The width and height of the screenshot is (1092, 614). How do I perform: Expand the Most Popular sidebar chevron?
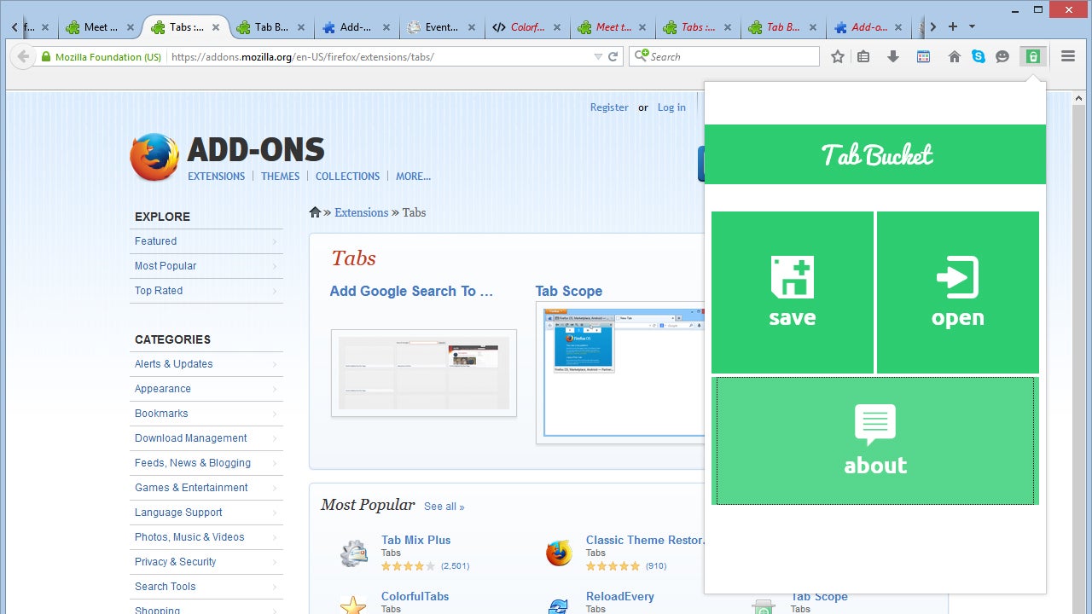(x=274, y=267)
